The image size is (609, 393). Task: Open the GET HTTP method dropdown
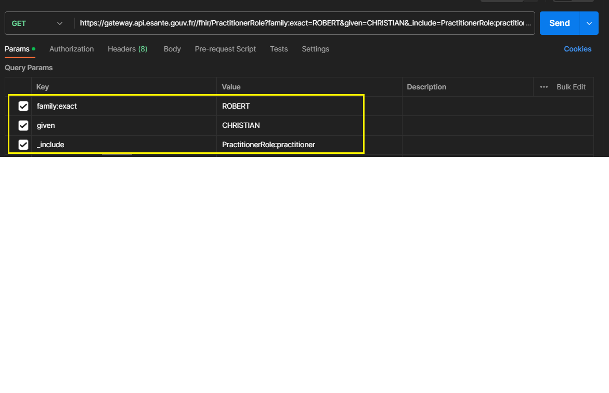[x=37, y=23]
